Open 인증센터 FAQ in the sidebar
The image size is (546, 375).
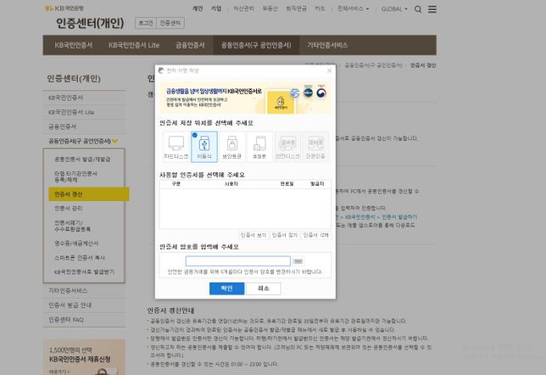point(66,320)
